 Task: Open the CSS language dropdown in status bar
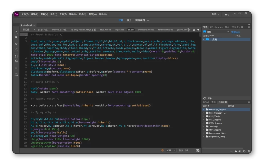(171, 150)
